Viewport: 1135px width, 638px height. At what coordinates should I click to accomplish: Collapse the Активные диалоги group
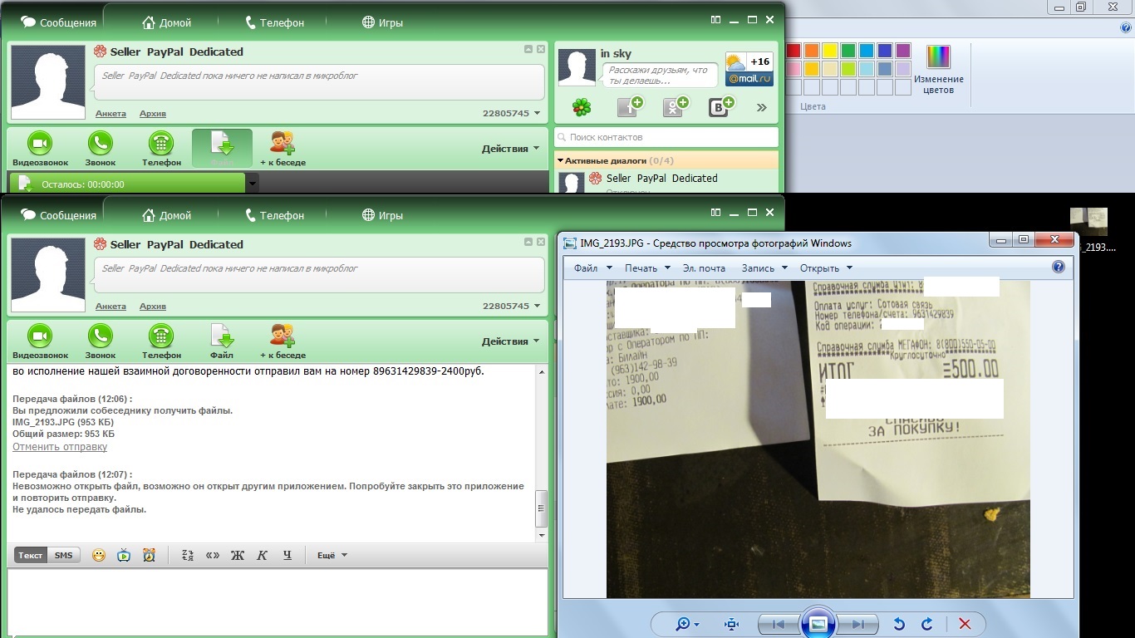(x=561, y=160)
